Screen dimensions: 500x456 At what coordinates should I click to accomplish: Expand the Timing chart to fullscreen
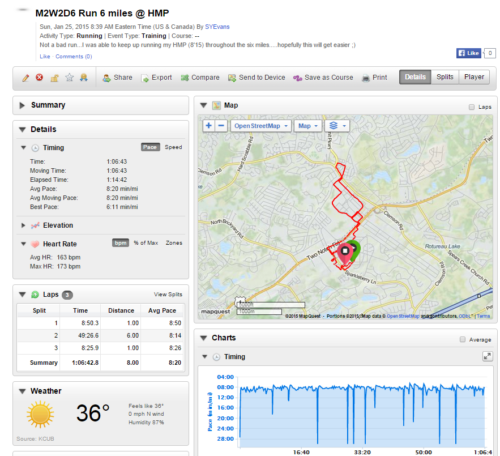coord(486,356)
